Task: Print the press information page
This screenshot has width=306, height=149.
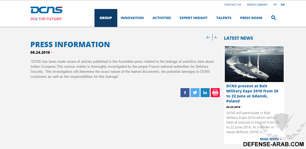Action: 215,93
